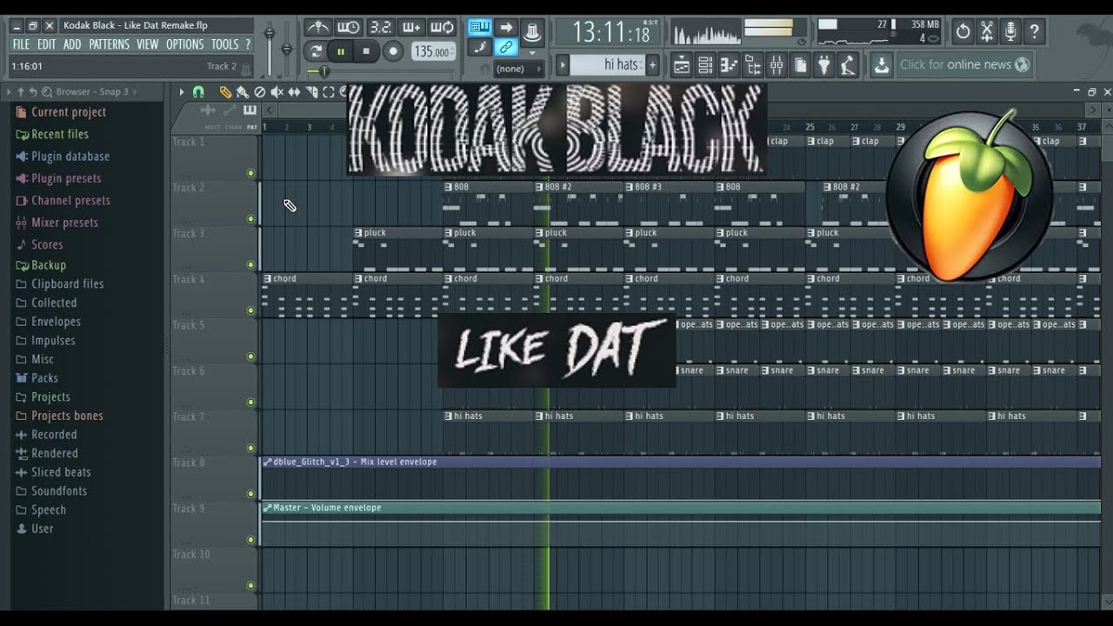Toggle the playlist snap magnet
Image resolution: width=1113 pixels, height=626 pixels.
(x=198, y=92)
